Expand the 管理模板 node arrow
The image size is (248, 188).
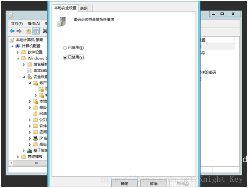pyautogui.click(x=18, y=157)
